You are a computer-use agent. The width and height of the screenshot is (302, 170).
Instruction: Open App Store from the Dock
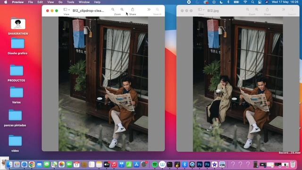[136, 164]
